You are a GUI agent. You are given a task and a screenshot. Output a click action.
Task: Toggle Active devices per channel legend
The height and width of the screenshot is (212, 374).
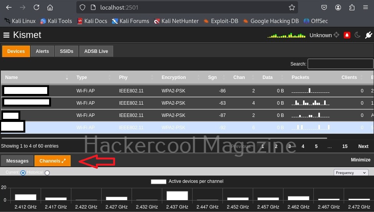(x=187, y=181)
